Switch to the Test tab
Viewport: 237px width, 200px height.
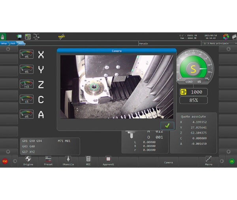(x=13, y=43)
